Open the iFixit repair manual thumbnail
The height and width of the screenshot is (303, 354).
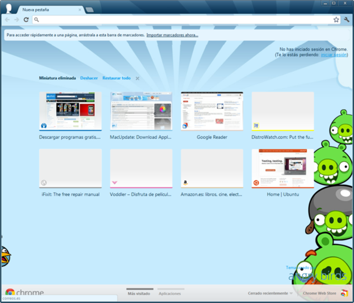(70, 168)
